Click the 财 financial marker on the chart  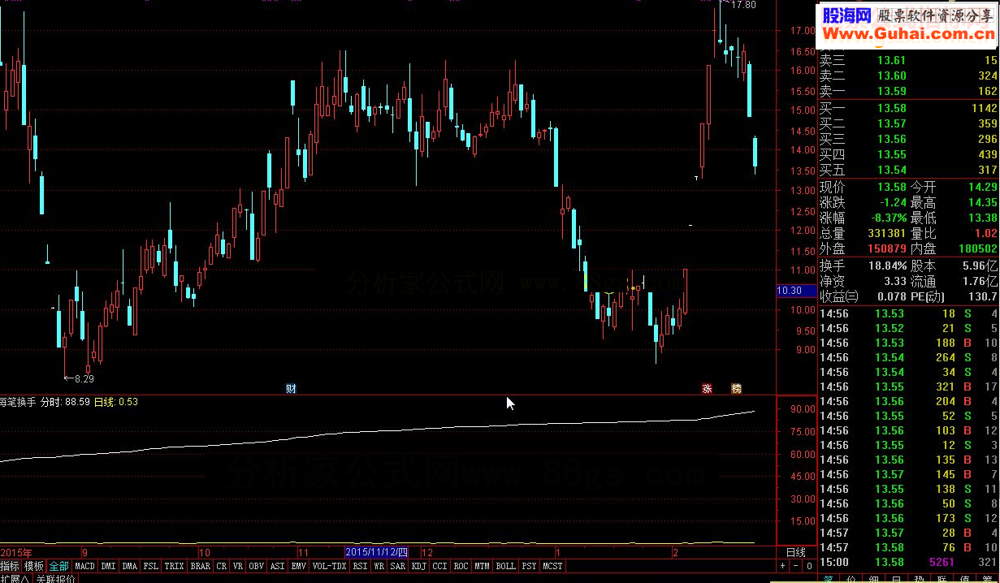(291, 389)
